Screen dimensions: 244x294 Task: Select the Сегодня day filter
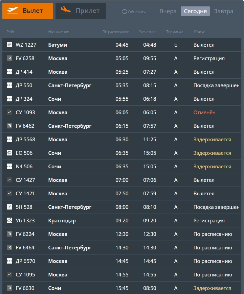click(x=195, y=11)
